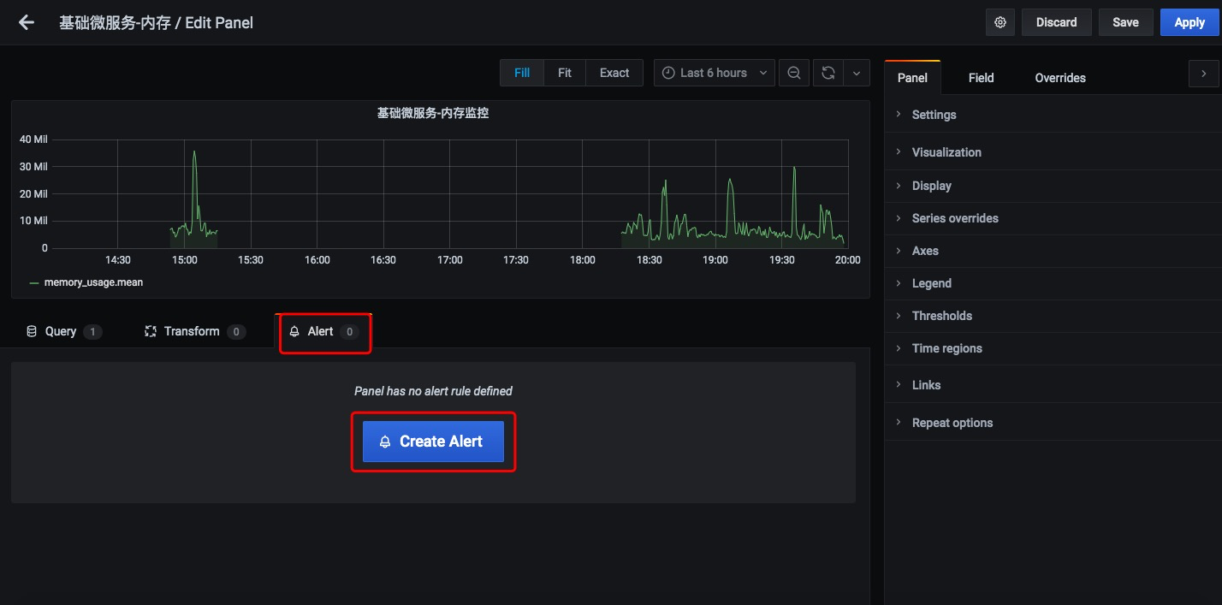The image size is (1222, 605).
Task: Toggle memory_usage.mean series in legend
Action: pos(93,282)
